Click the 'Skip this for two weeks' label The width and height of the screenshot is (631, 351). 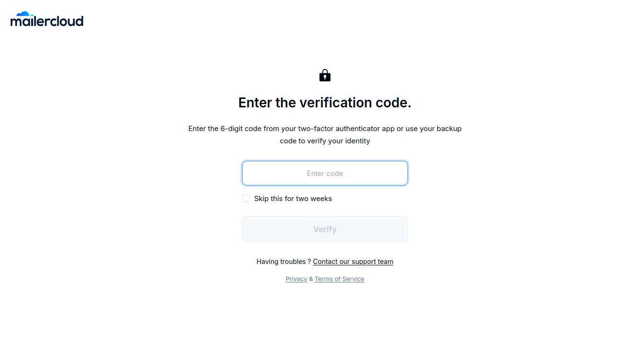tap(293, 199)
